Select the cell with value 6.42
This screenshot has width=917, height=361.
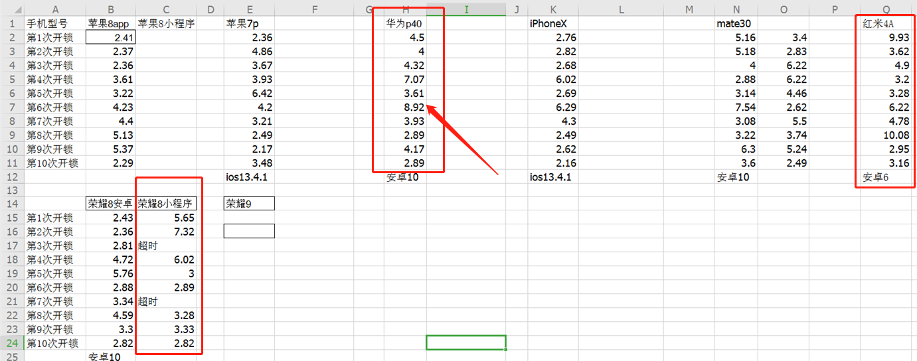249,93
